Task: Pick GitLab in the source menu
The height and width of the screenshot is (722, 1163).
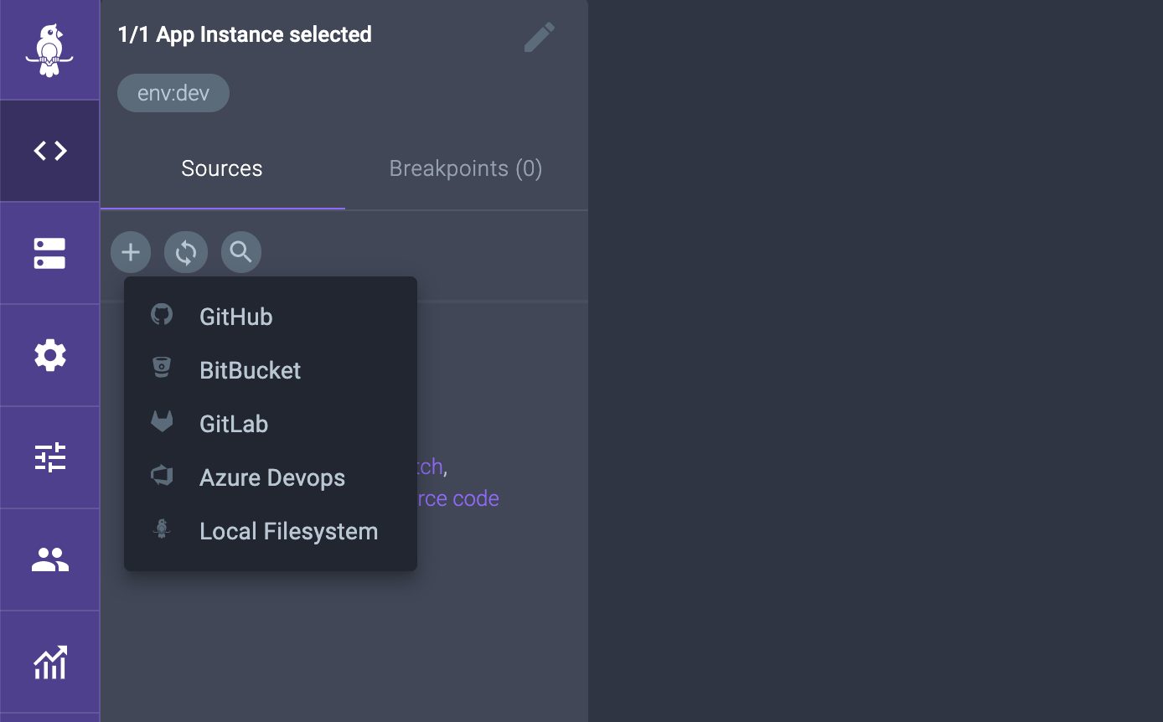Action: coord(234,424)
